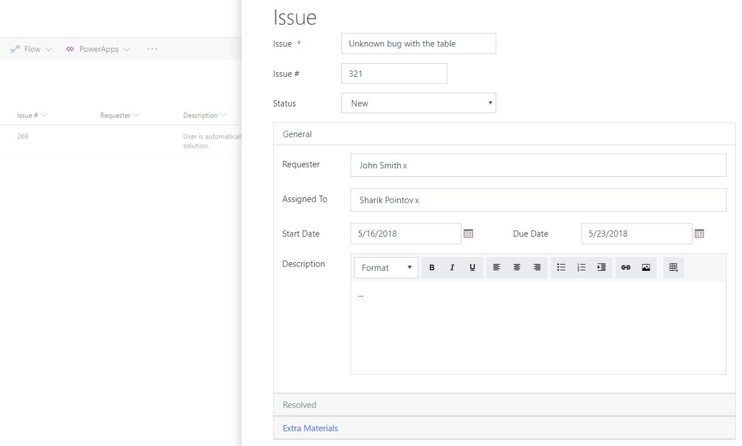Open the Status dropdown
The width and height of the screenshot is (742, 446).
coord(419,103)
